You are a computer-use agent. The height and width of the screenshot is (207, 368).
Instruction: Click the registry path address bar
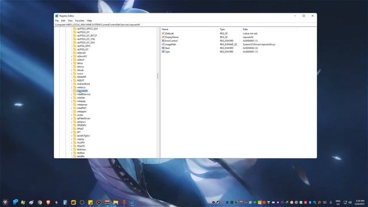pyautogui.click(x=185, y=25)
